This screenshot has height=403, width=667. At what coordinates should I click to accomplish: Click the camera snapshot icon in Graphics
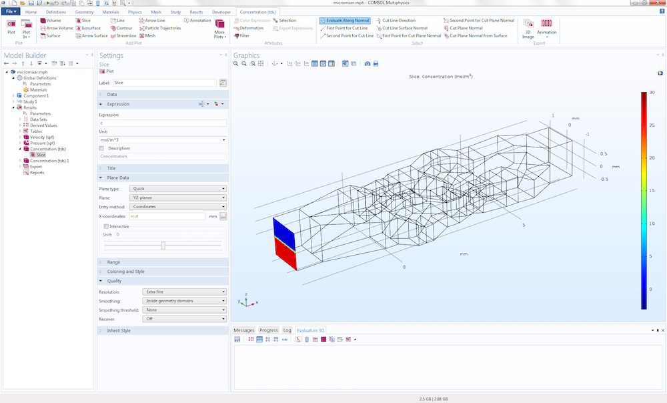pos(367,64)
